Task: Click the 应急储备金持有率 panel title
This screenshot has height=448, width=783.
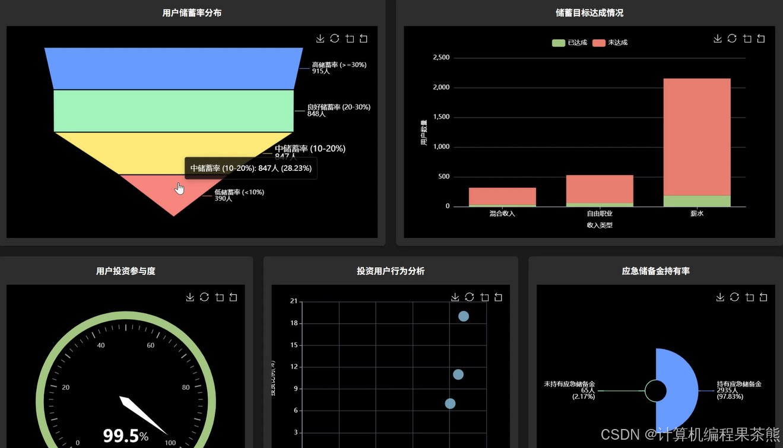Action: pyautogui.click(x=656, y=271)
